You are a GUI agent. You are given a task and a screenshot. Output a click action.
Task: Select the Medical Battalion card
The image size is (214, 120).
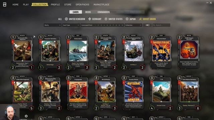189,93
